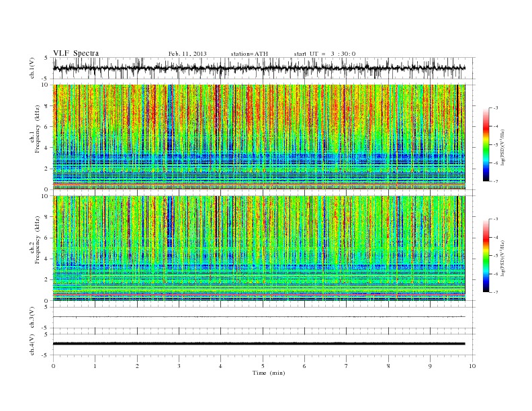Click the "10" tick on the time axis

pyautogui.click(x=472, y=366)
